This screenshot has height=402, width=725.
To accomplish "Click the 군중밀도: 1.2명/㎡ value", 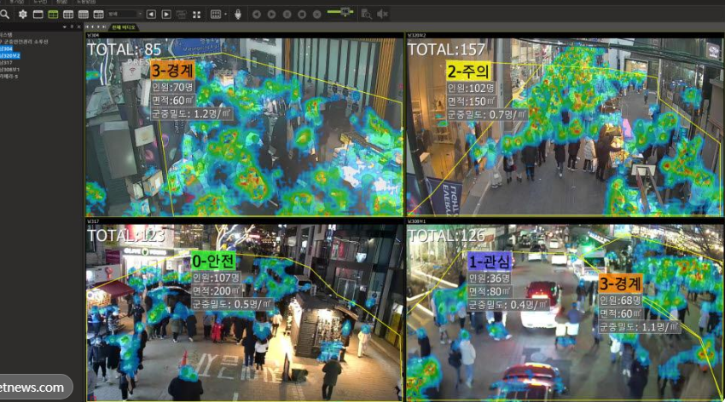I will tap(191, 113).
